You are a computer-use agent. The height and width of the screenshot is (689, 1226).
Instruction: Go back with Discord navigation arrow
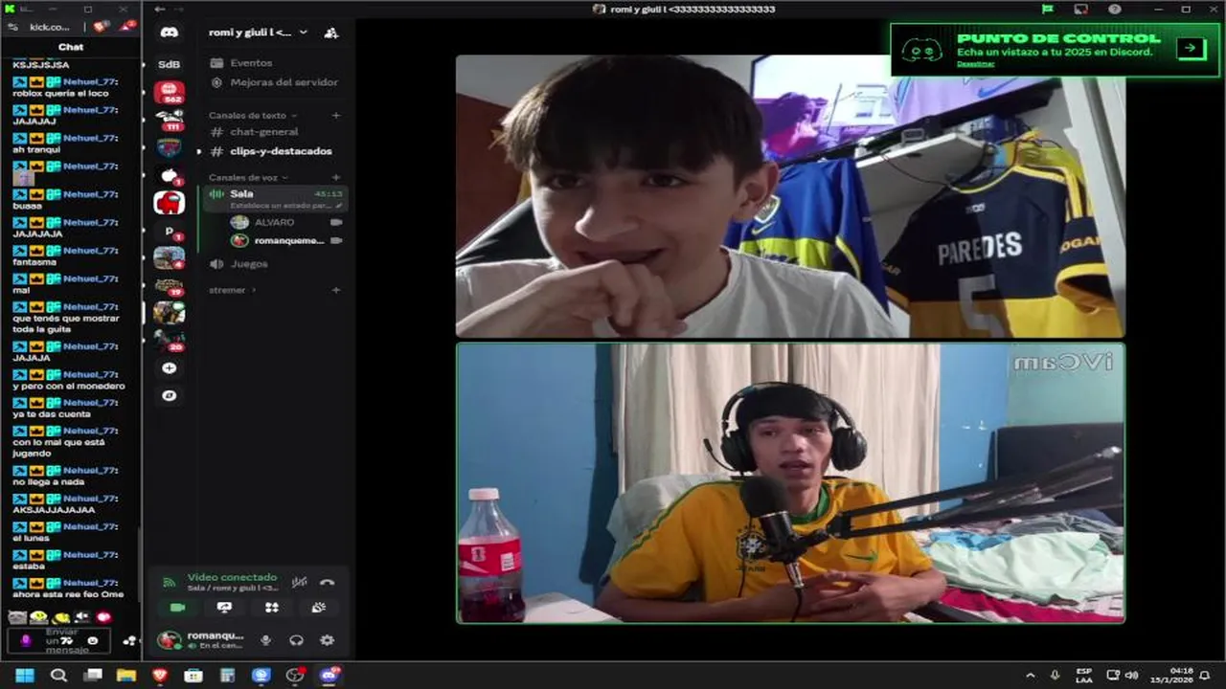pyautogui.click(x=160, y=9)
